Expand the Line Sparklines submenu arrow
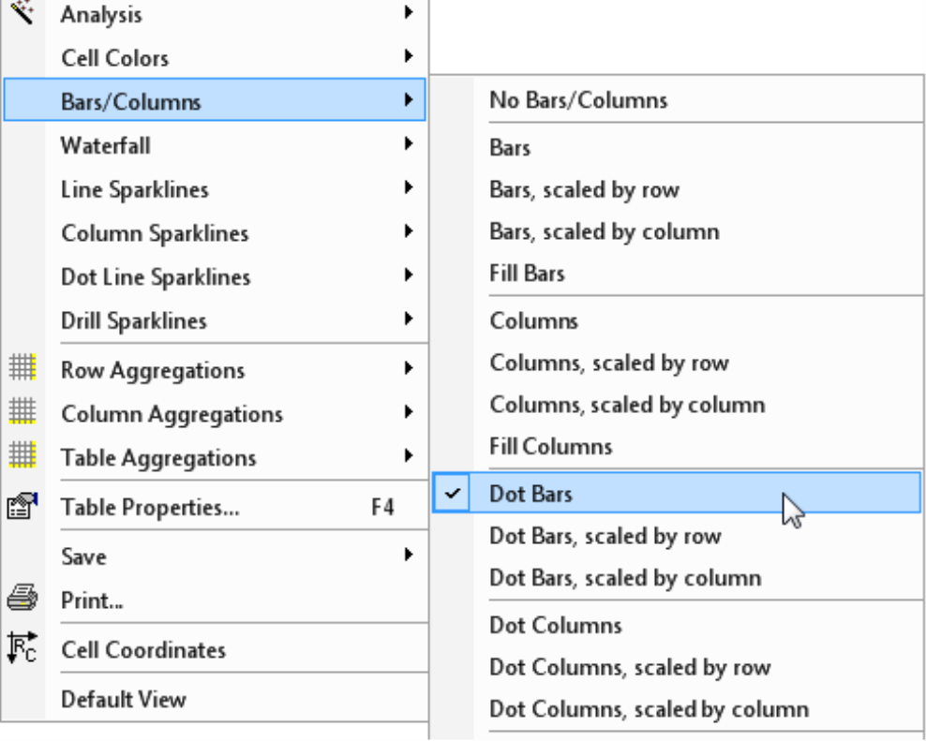 [x=408, y=187]
